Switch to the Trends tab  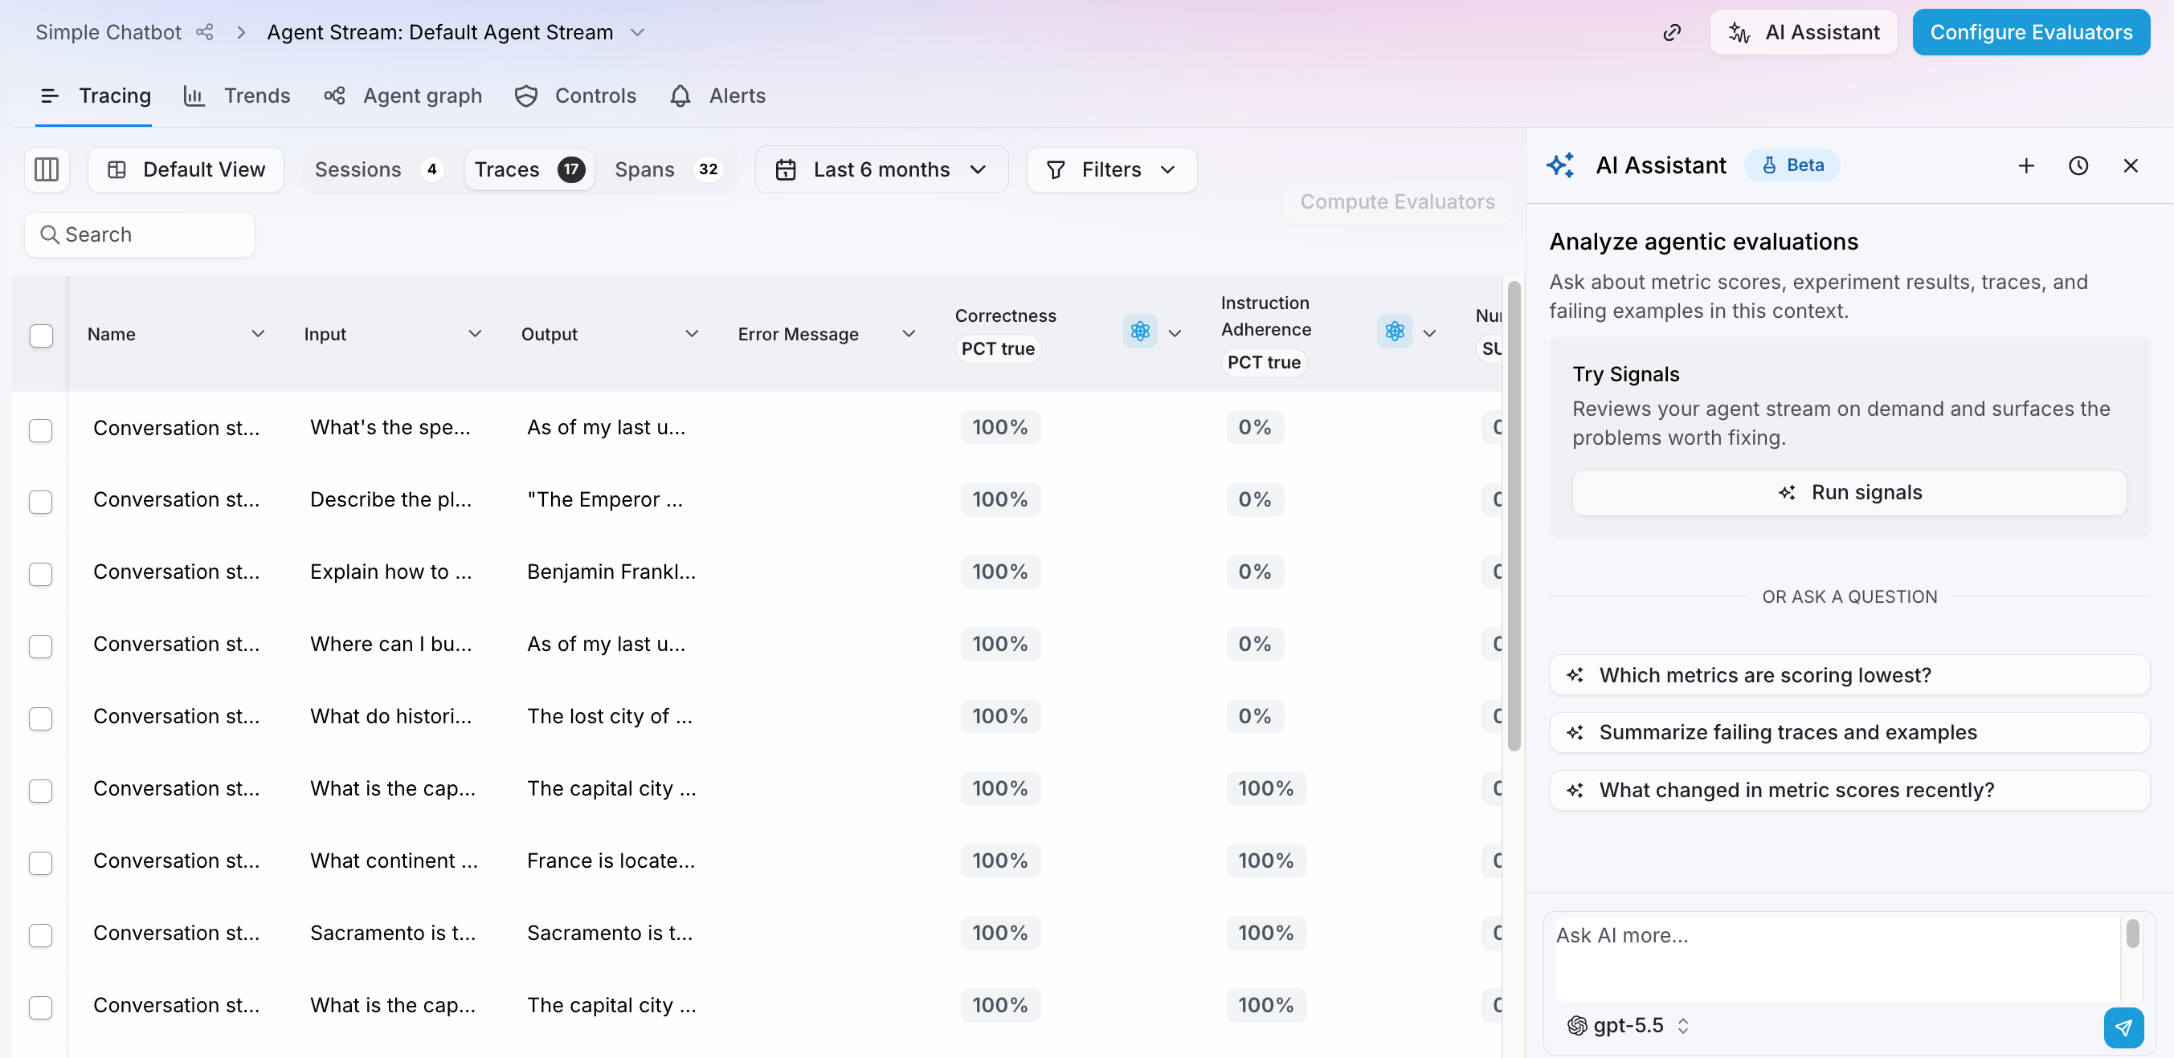click(x=236, y=96)
